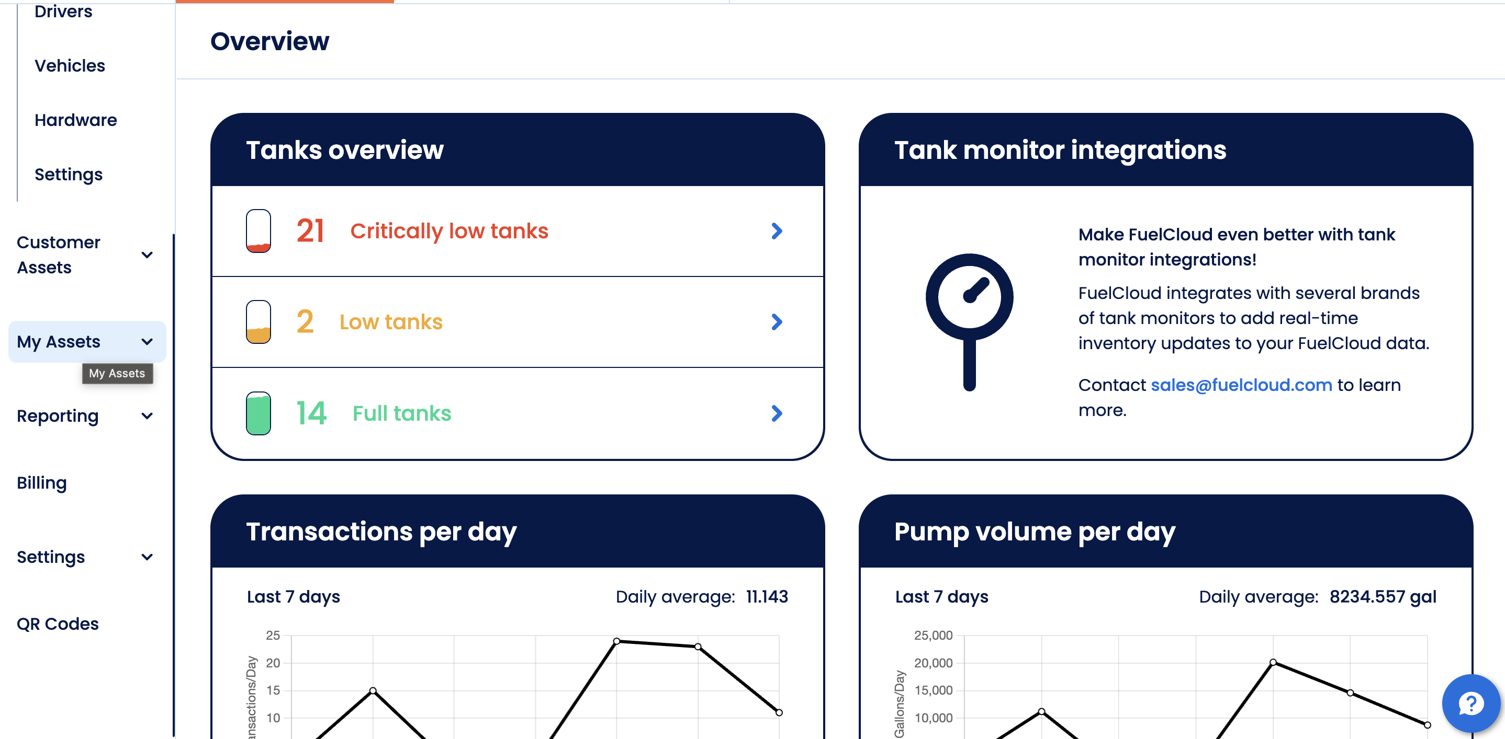Go to Billing page
Viewport: 1505px width, 739px height.
[41, 483]
